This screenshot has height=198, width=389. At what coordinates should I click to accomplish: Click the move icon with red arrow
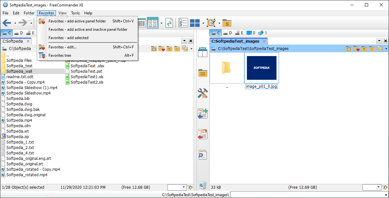pos(203,134)
